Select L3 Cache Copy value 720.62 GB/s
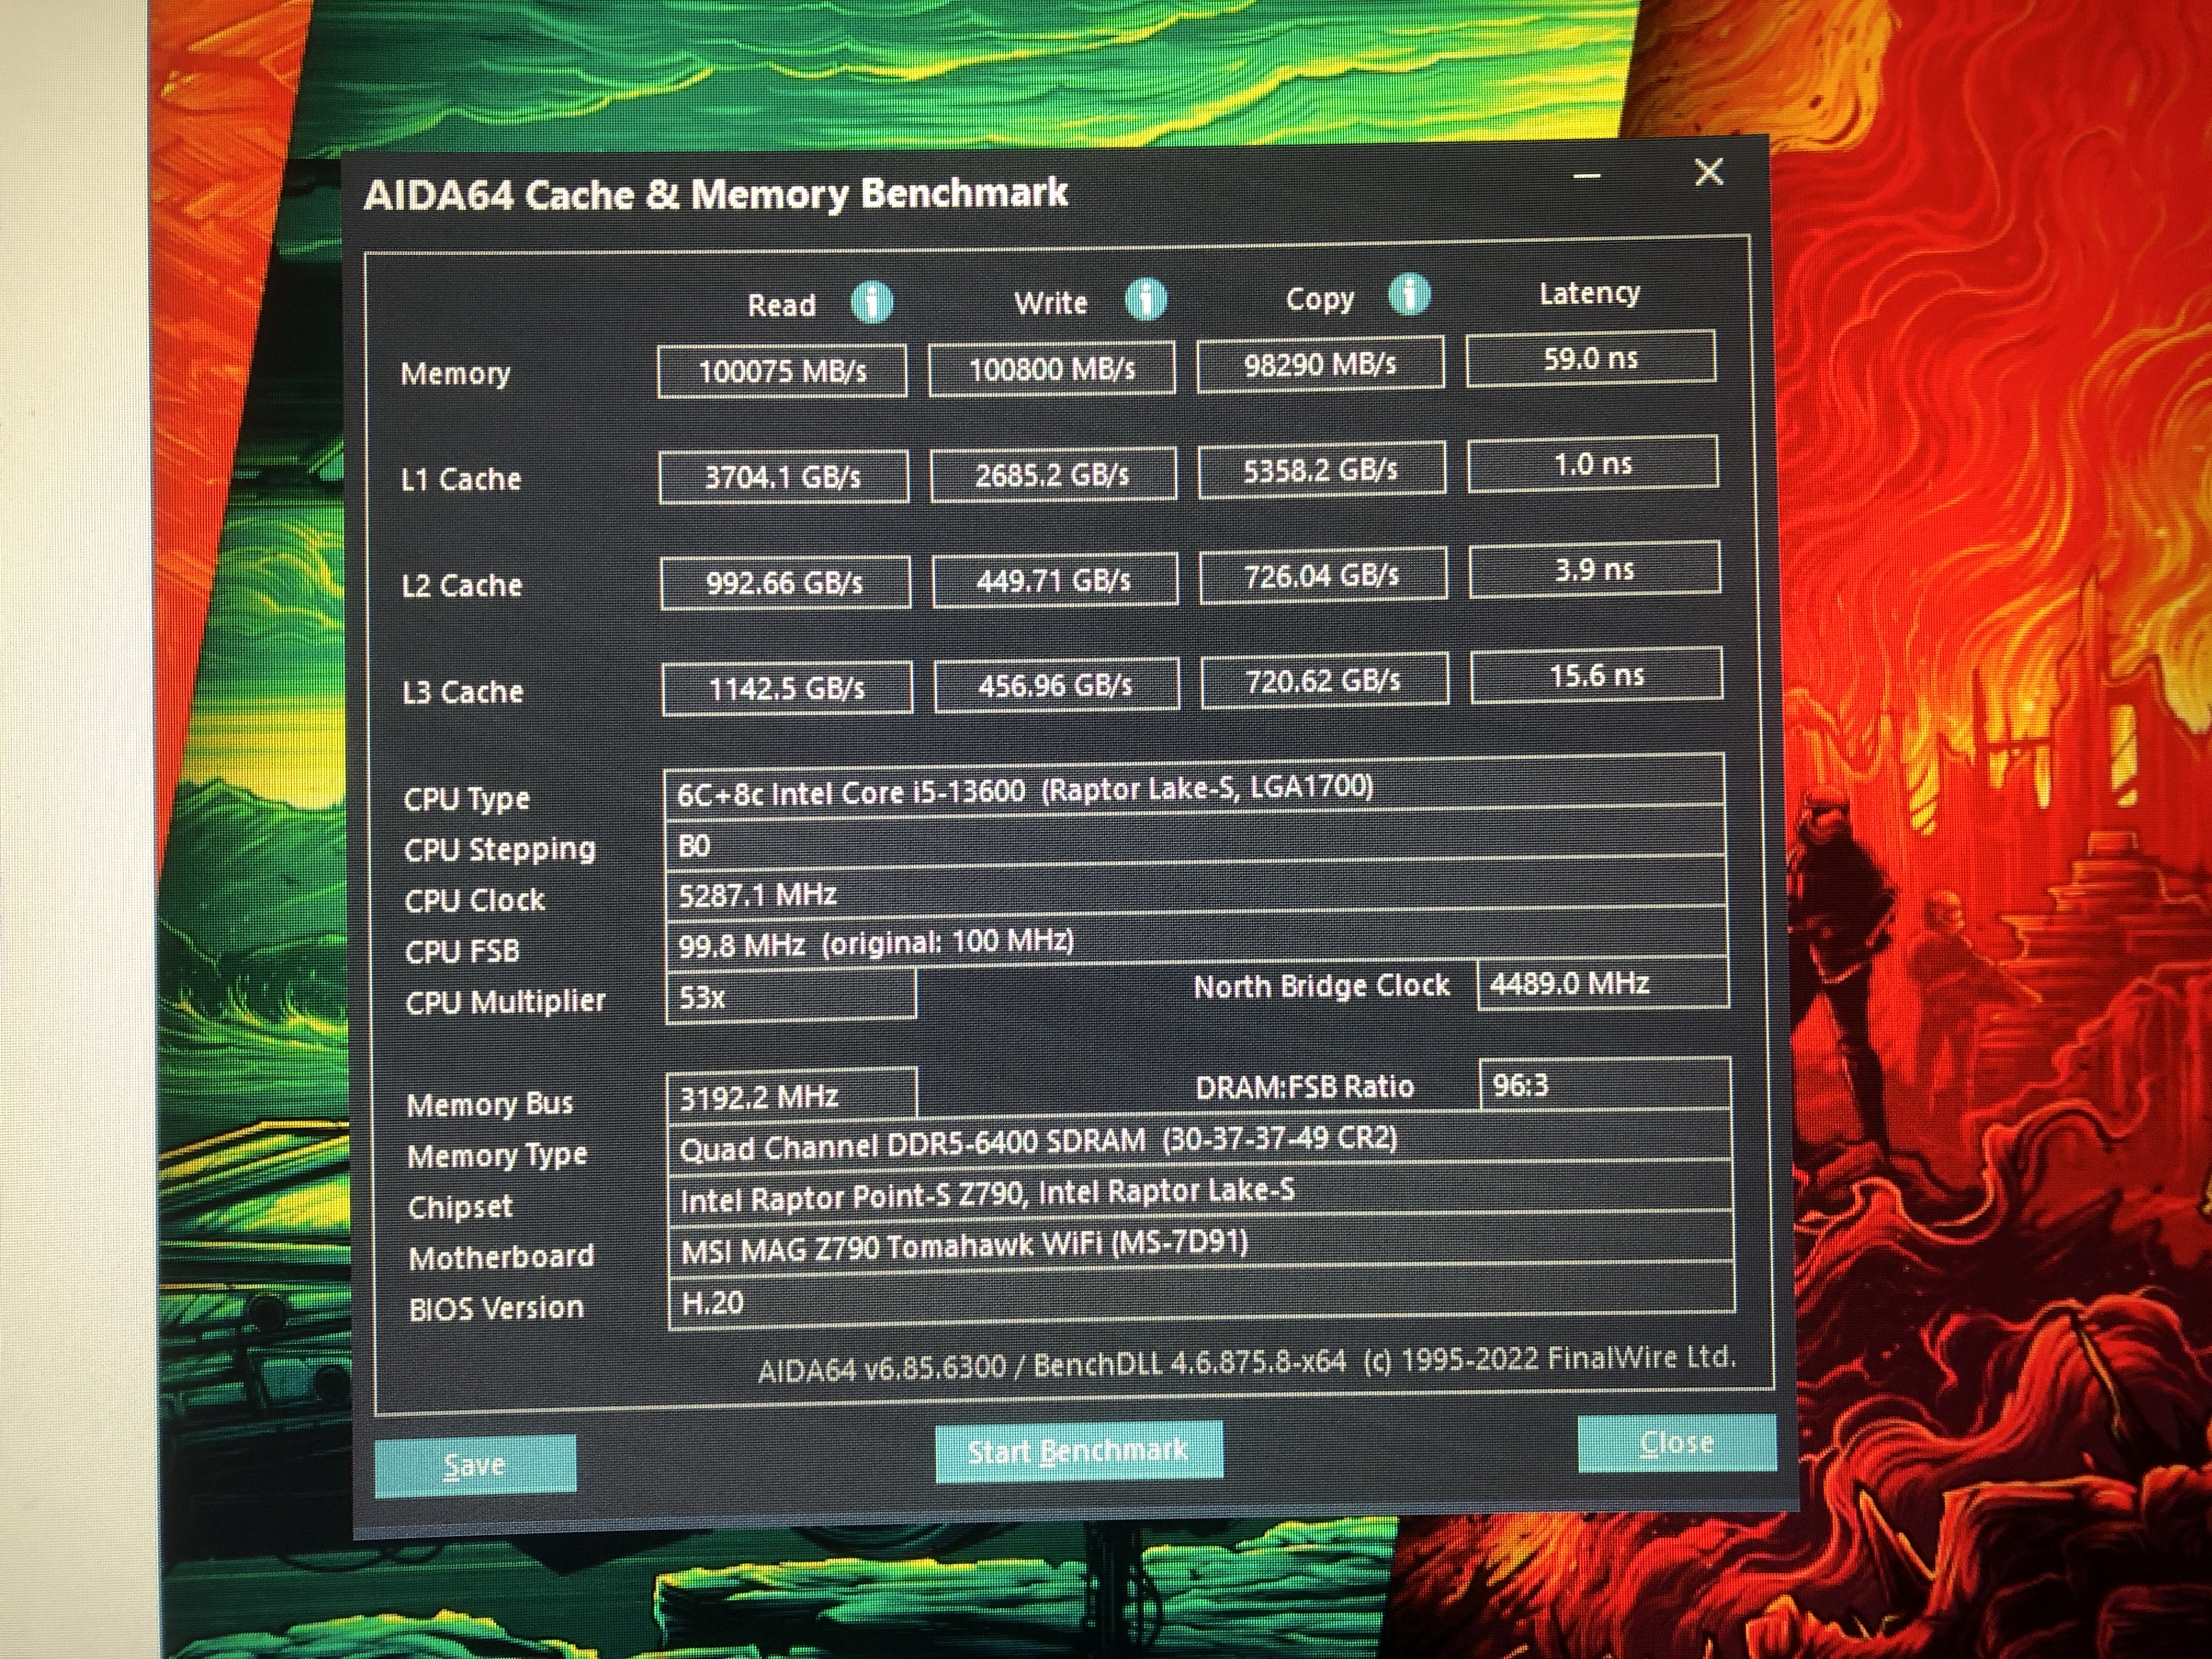This screenshot has height=1659, width=2212. 1325,681
